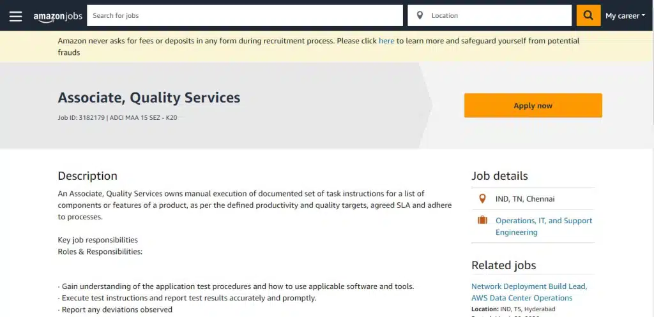Click the orange search magnifier button
Screen dimensions: 654x317
click(x=588, y=15)
